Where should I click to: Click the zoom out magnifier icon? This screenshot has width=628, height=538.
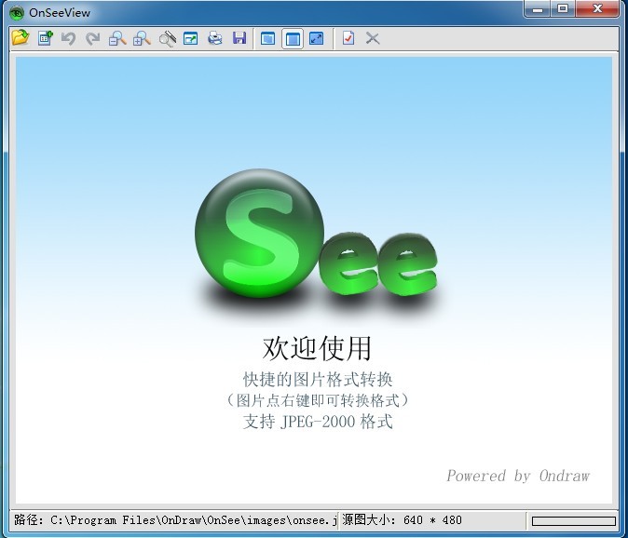(x=117, y=38)
